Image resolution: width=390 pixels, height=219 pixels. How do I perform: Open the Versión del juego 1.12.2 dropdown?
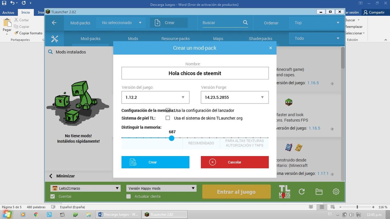click(155, 97)
